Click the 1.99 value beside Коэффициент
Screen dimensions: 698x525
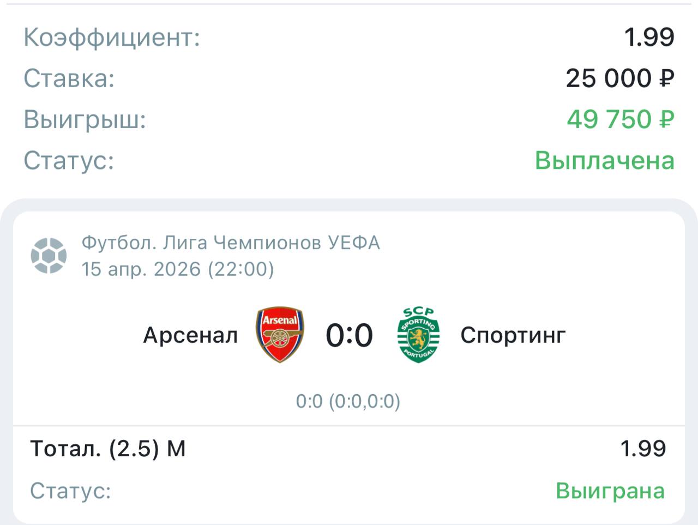649,37
